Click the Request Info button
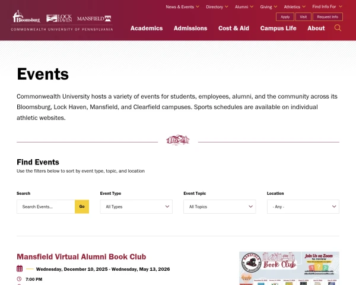 (328, 17)
